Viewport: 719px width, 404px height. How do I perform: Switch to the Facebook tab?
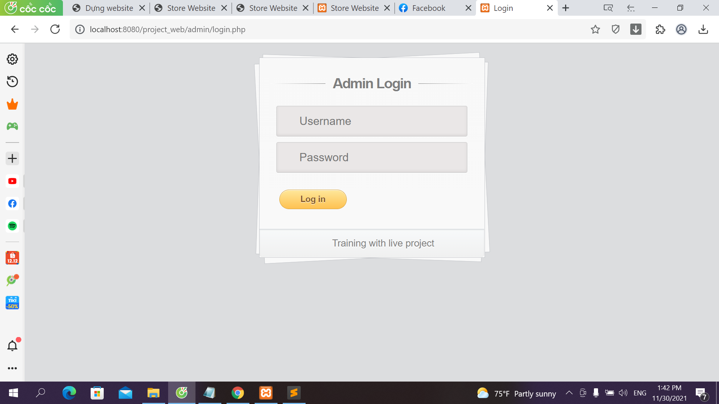click(428, 8)
